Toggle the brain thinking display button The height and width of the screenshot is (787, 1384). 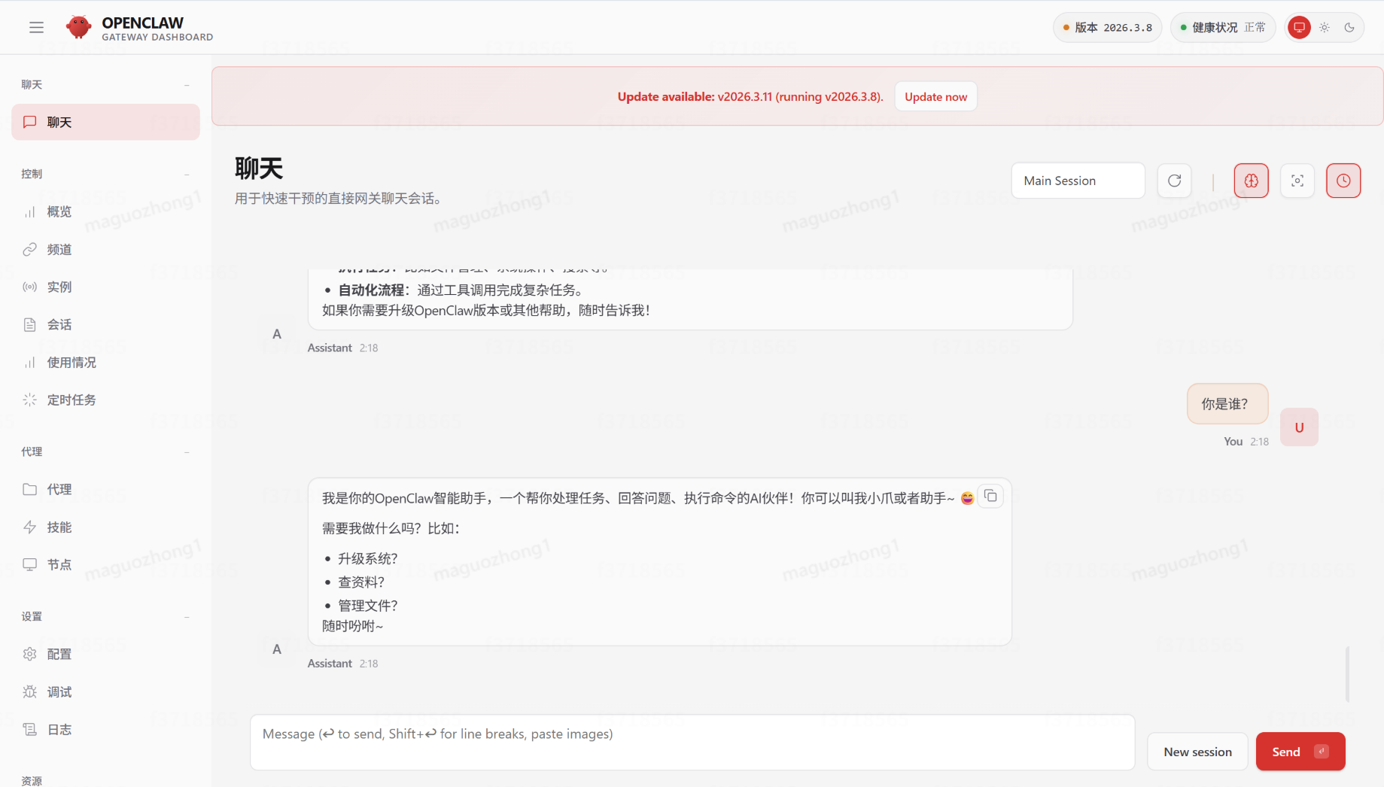coord(1251,181)
